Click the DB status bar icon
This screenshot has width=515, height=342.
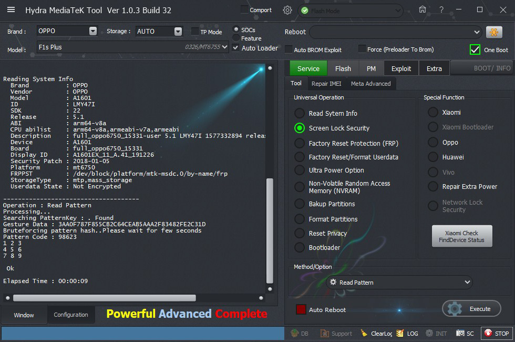(x=299, y=334)
